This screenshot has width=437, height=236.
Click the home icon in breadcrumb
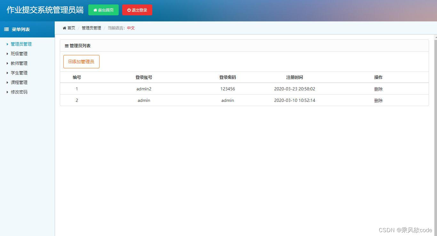click(64, 28)
